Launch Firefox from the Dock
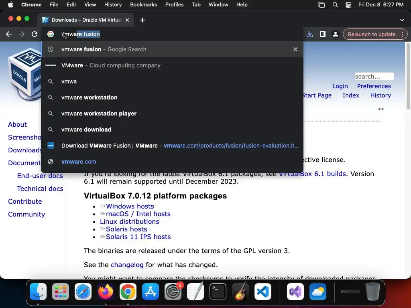The image size is (411, 308). pos(106,292)
